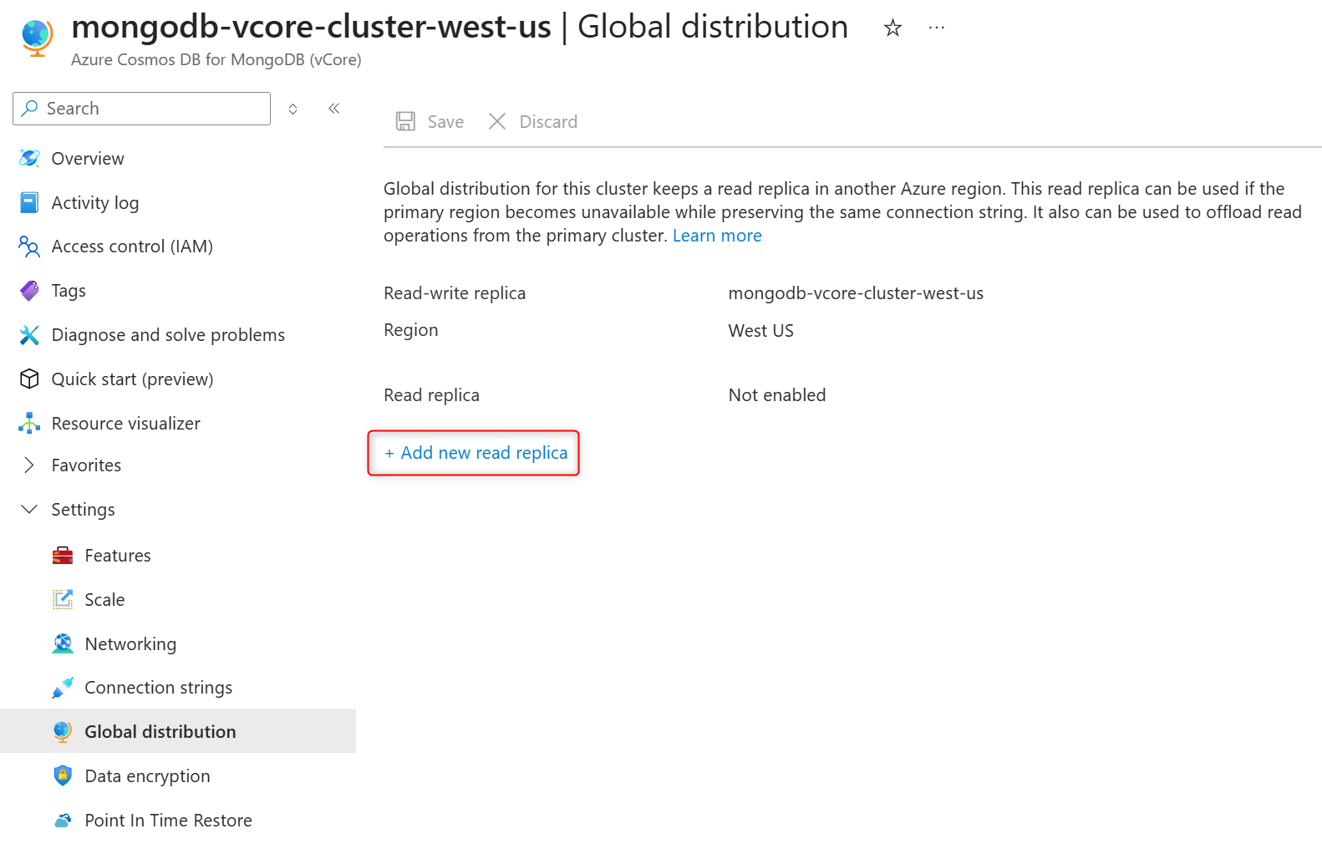This screenshot has height=844, width=1322.
Task: Toggle sidebar expand/collapse all arrows
Action: [293, 109]
